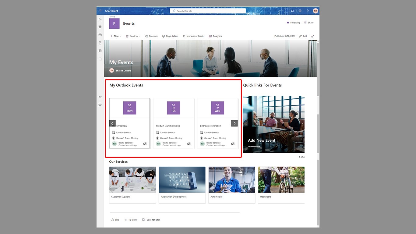
Task: Share the Events site
Action: point(309,23)
